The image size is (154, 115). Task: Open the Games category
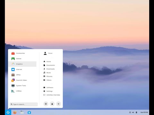22,59
